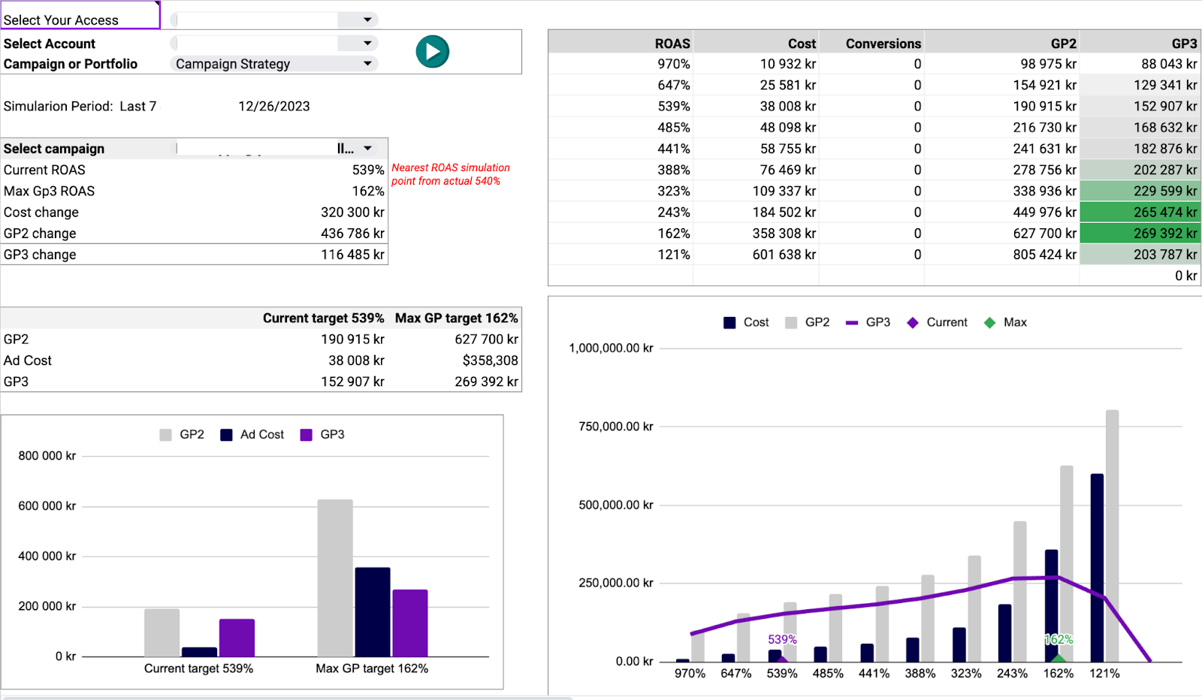The width and height of the screenshot is (1202, 700).
Task: Click the red Nearest ROAS simulation note
Action: [450, 174]
